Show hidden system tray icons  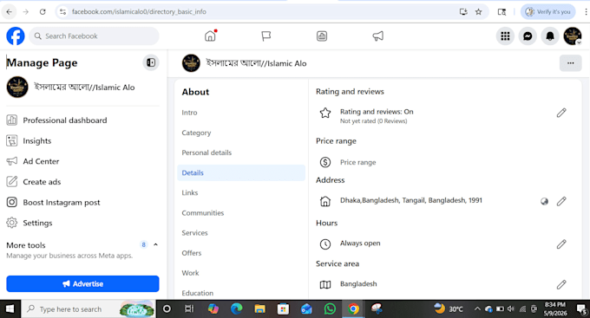tap(477, 309)
